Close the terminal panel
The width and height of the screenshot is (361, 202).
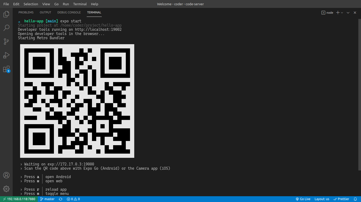(355, 13)
